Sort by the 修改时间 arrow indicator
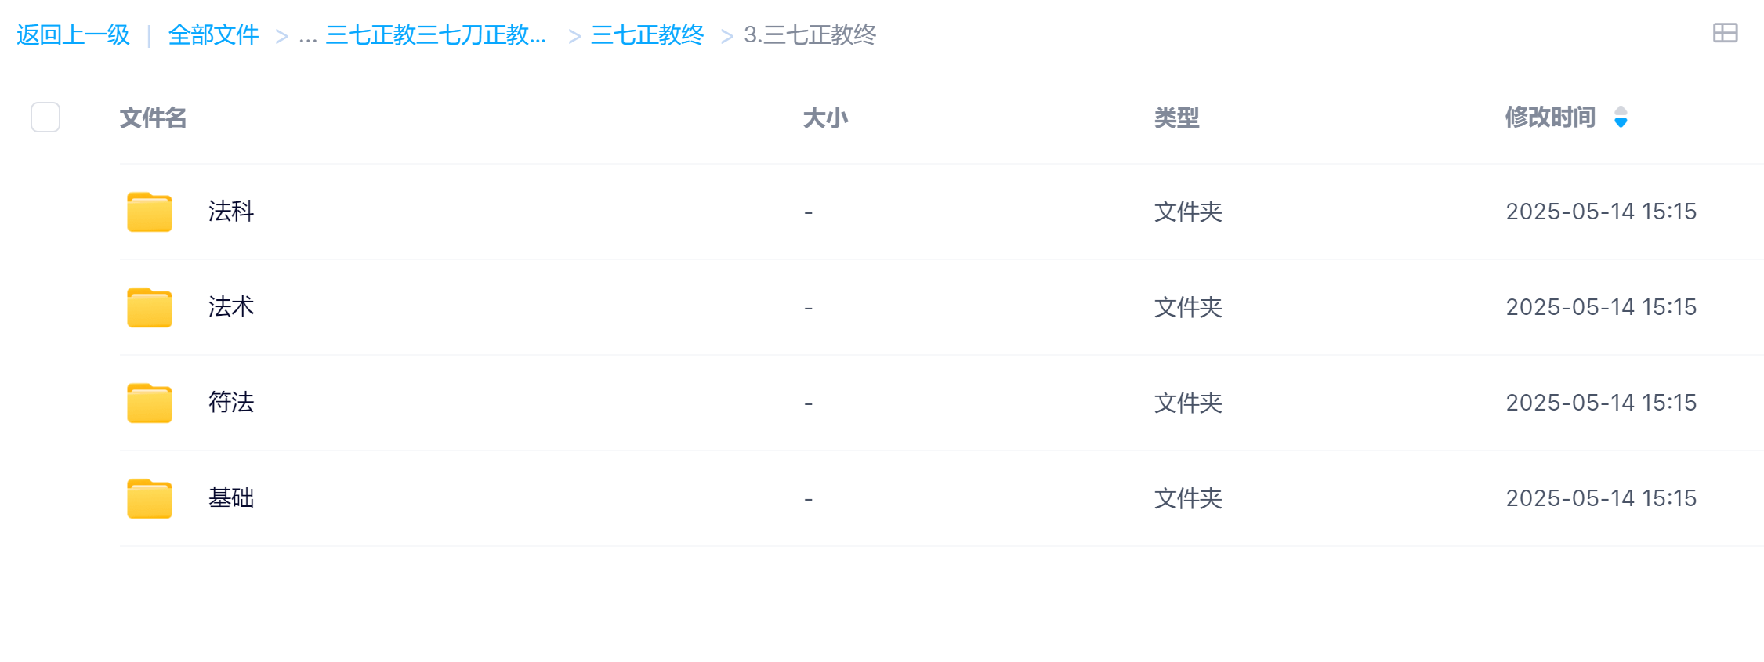This screenshot has width=1764, height=662. (x=1621, y=118)
